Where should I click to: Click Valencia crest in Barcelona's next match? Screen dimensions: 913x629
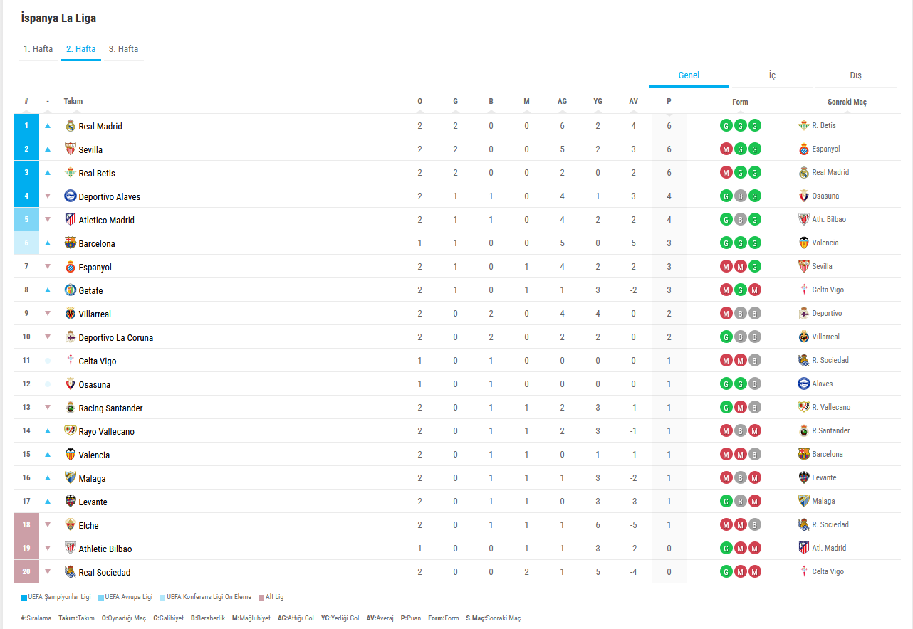click(804, 243)
